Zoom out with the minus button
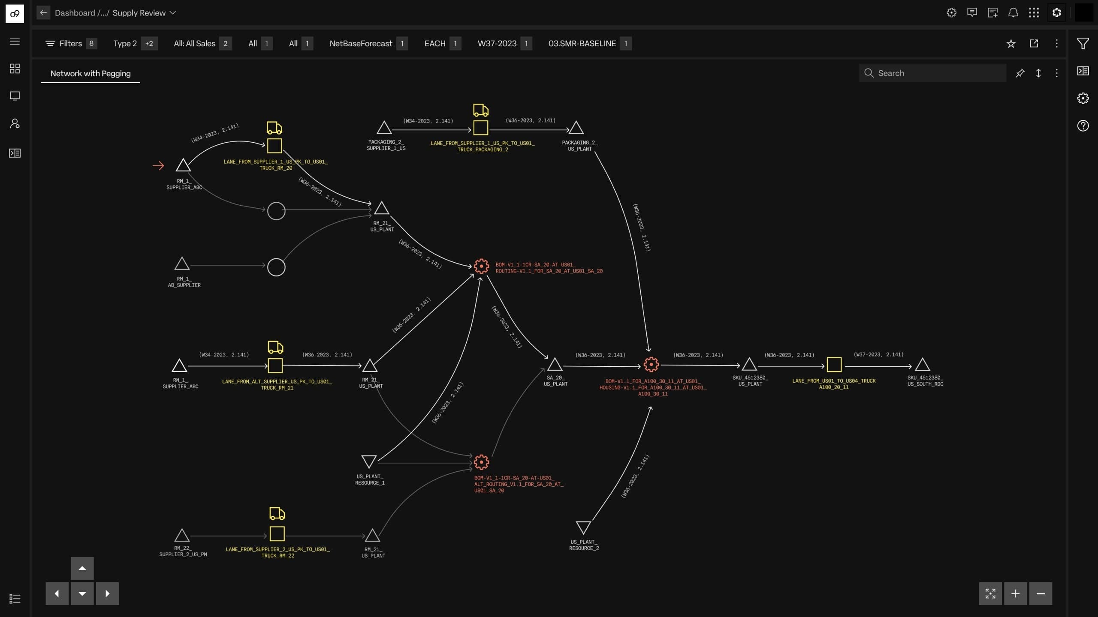1098x617 pixels. (1041, 593)
